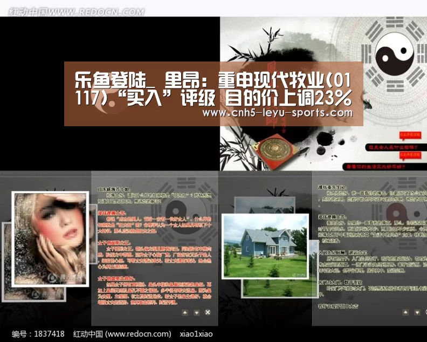Image resolution: width=427 pixels, height=342 pixels.
Task: Open the 旺夫女人长什么模样 black banner
Action: click(396, 147)
